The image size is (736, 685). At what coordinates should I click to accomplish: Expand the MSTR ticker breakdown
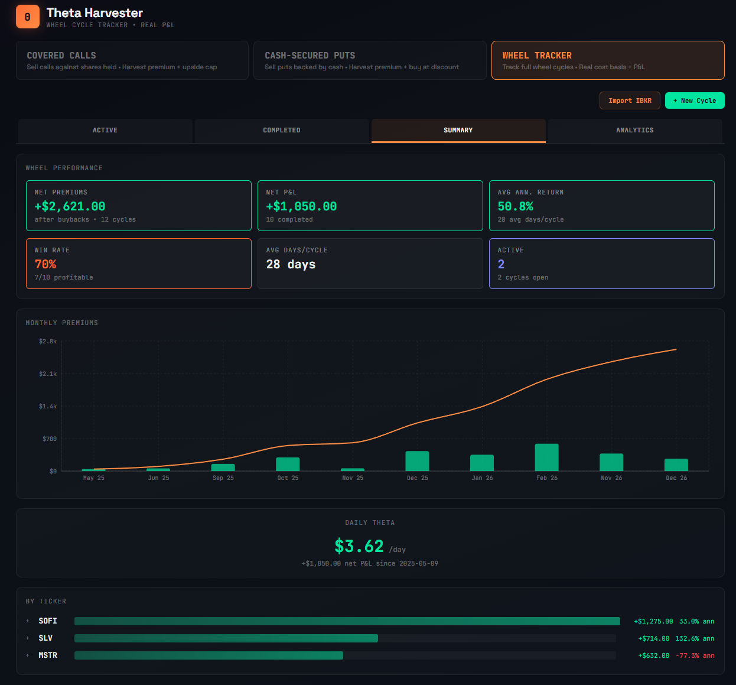tap(27, 655)
